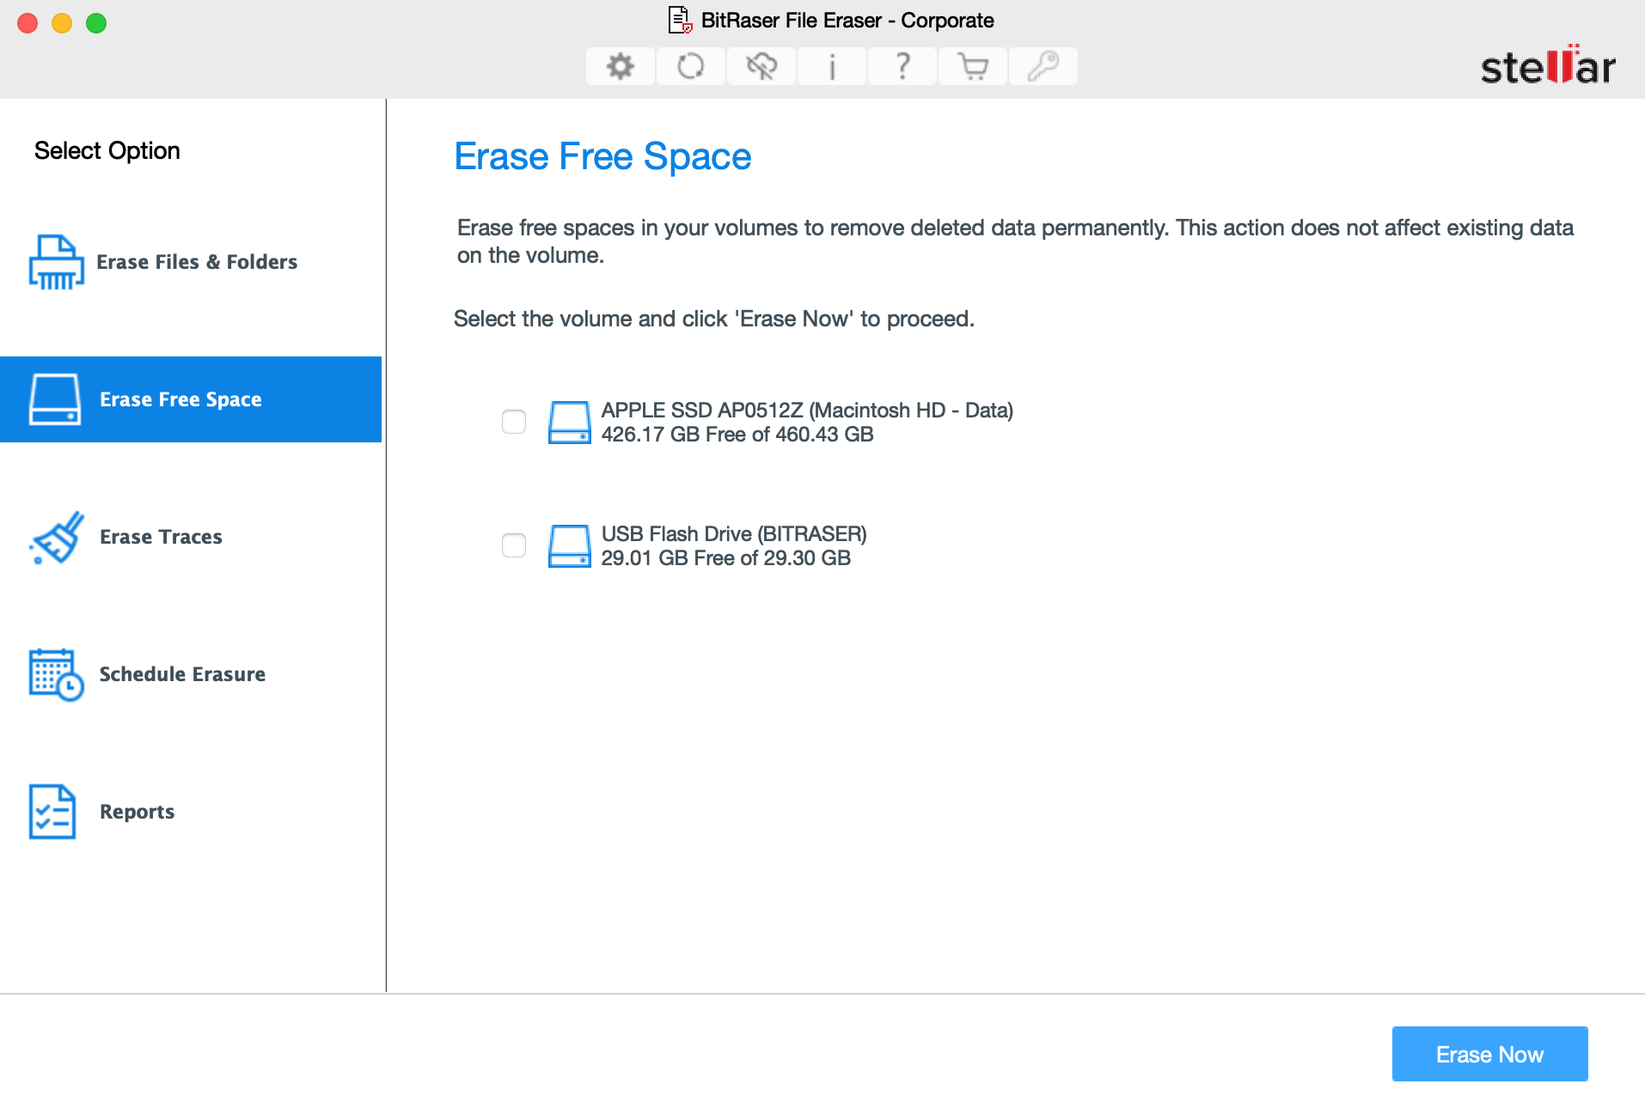Open settings gear in toolbar
This screenshot has height=1108, width=1645.
pos(620,66)
